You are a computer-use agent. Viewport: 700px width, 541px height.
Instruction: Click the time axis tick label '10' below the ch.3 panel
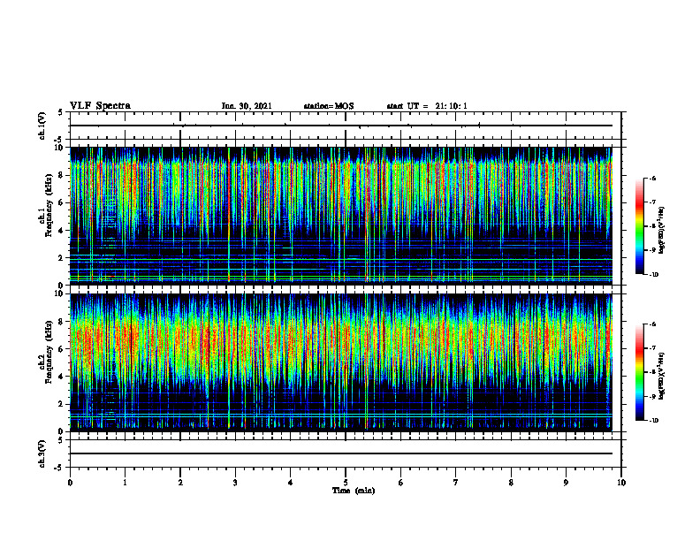tap(621, 483)
